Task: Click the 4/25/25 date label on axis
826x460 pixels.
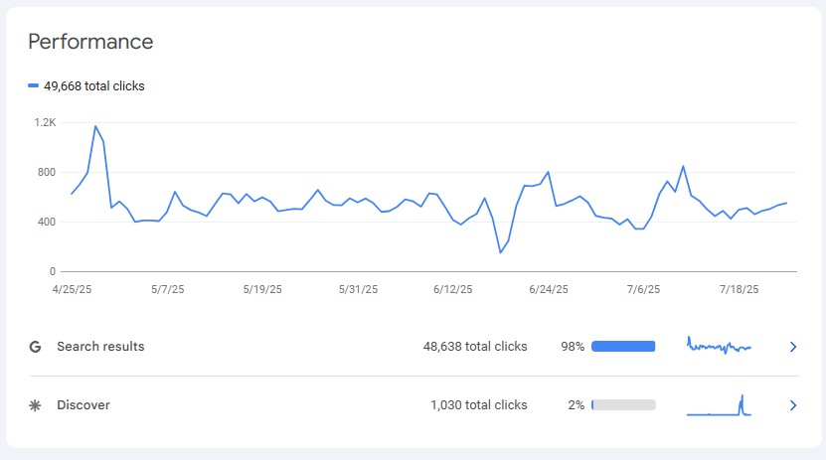Action: point(72,289)
